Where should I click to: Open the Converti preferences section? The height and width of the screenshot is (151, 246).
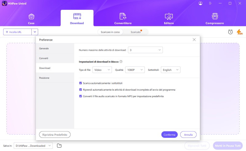tap(55, 58)
